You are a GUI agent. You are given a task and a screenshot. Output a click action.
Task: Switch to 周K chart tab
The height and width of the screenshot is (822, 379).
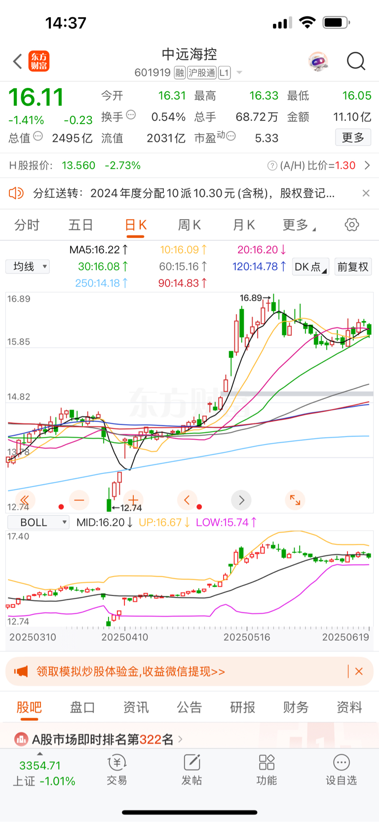189,225
